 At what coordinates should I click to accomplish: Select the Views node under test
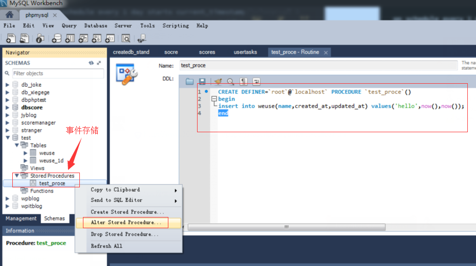37,168
